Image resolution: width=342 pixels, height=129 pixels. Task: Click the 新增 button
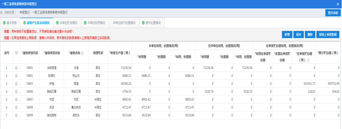tap(287, 34)
